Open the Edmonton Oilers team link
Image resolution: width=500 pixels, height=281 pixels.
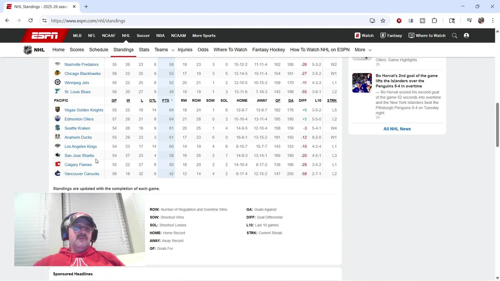point(79,119)
